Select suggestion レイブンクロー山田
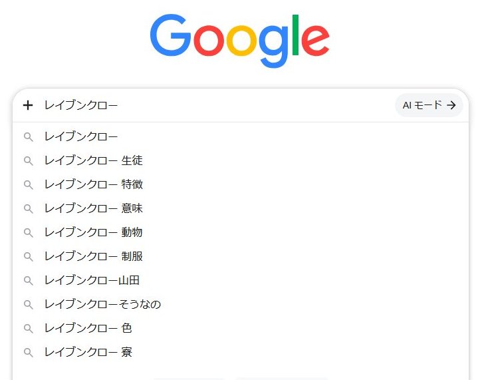 (241, 280)
